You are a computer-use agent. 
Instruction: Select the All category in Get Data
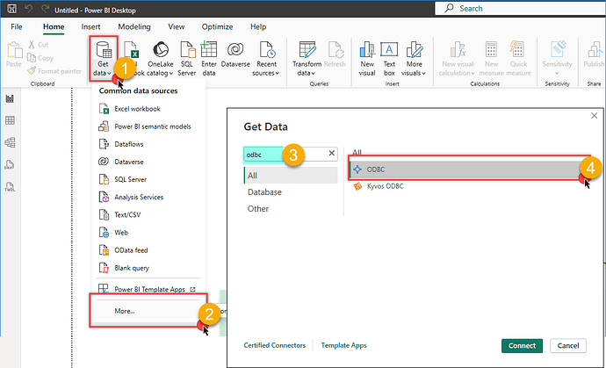click(x=291, y=176)
